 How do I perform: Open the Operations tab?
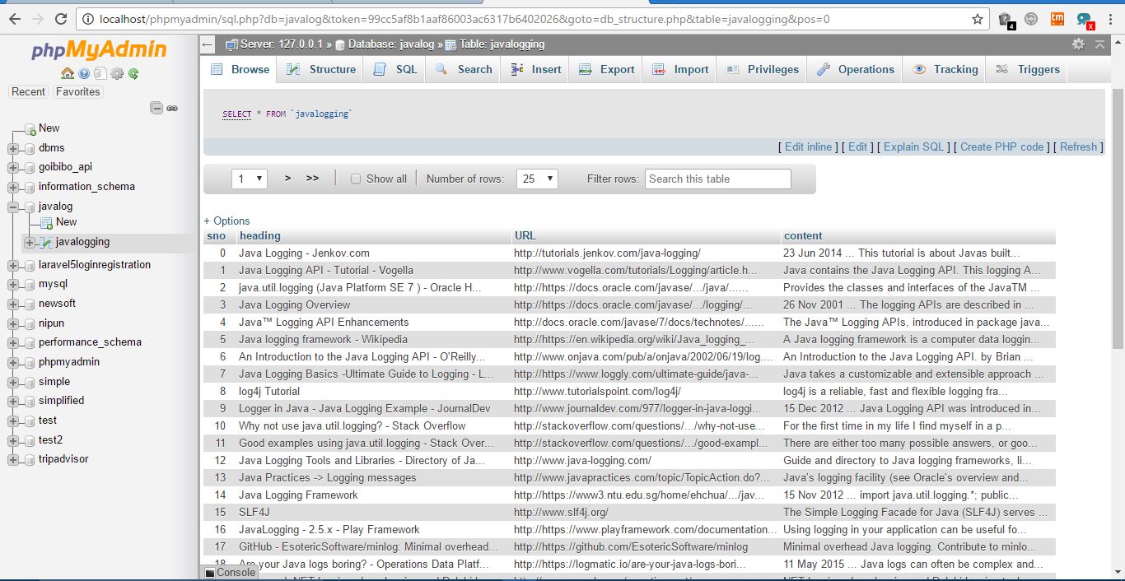pos(856,69)
